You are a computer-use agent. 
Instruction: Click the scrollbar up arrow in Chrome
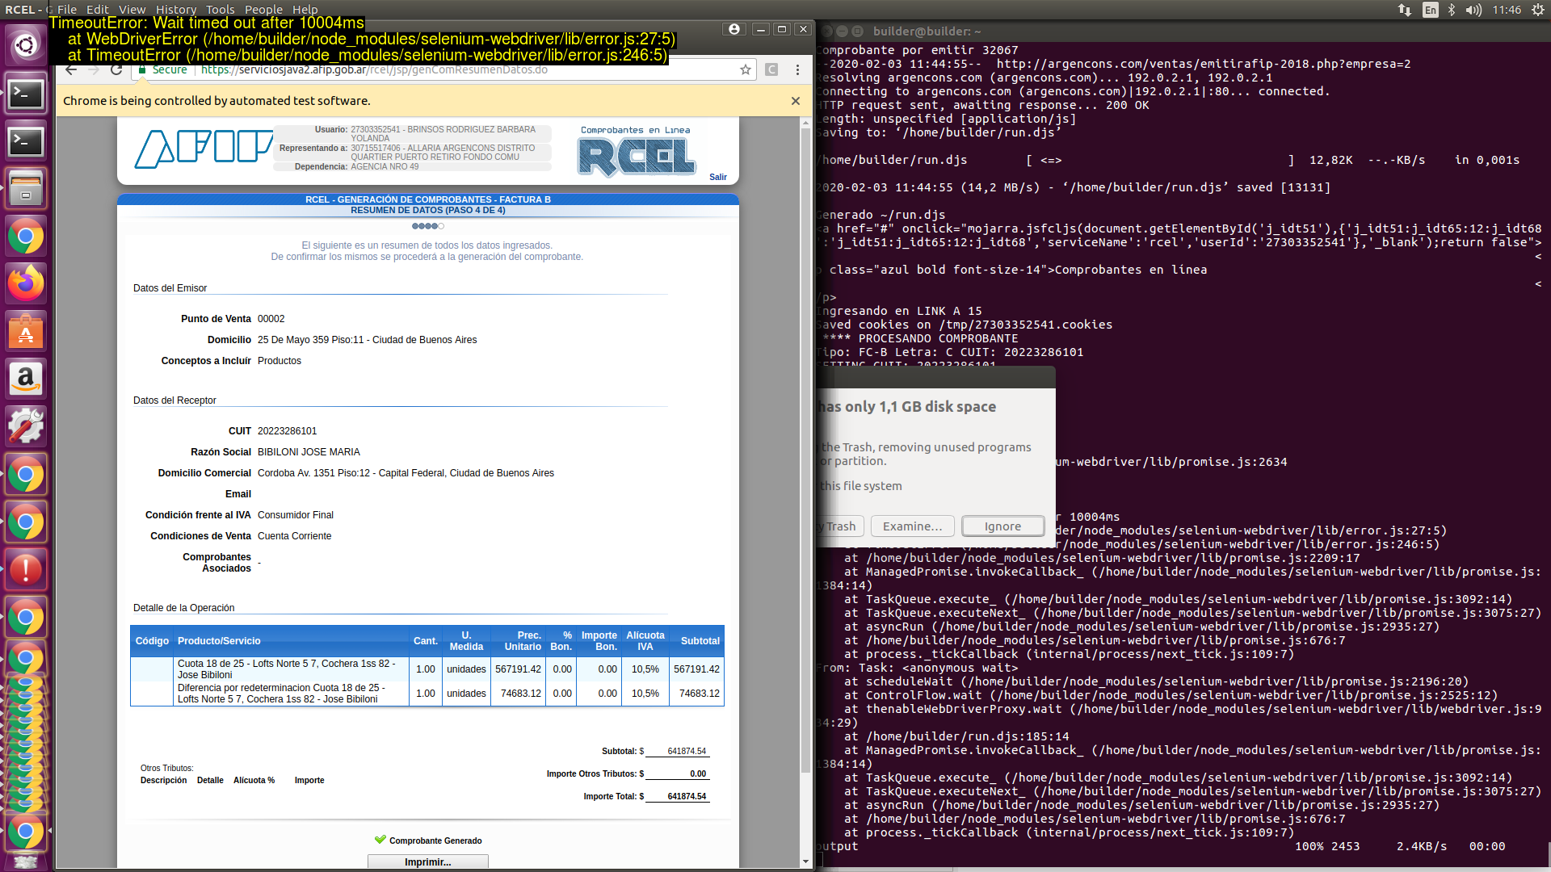point(805,124)
